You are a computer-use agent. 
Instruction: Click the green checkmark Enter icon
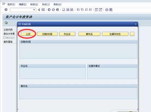(6, 10)
